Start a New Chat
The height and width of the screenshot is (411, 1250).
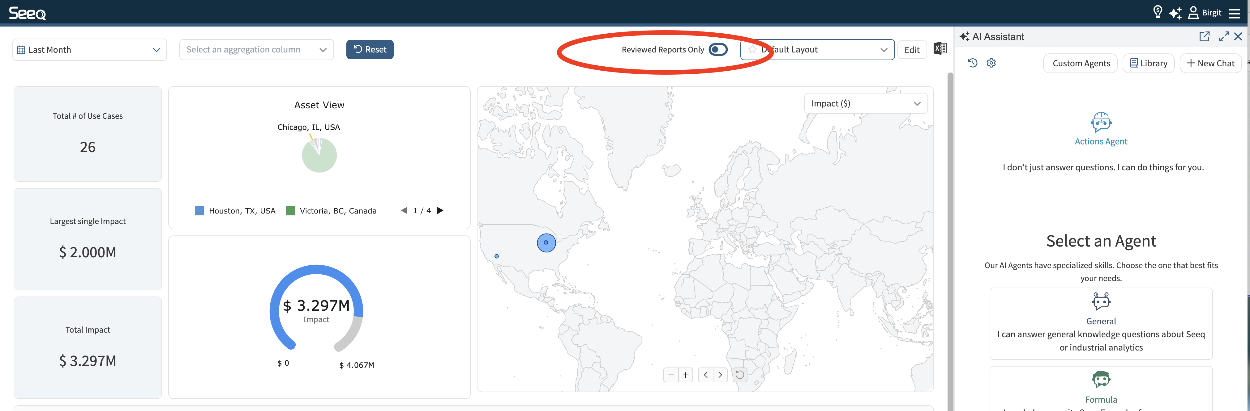pos(1210,64)
